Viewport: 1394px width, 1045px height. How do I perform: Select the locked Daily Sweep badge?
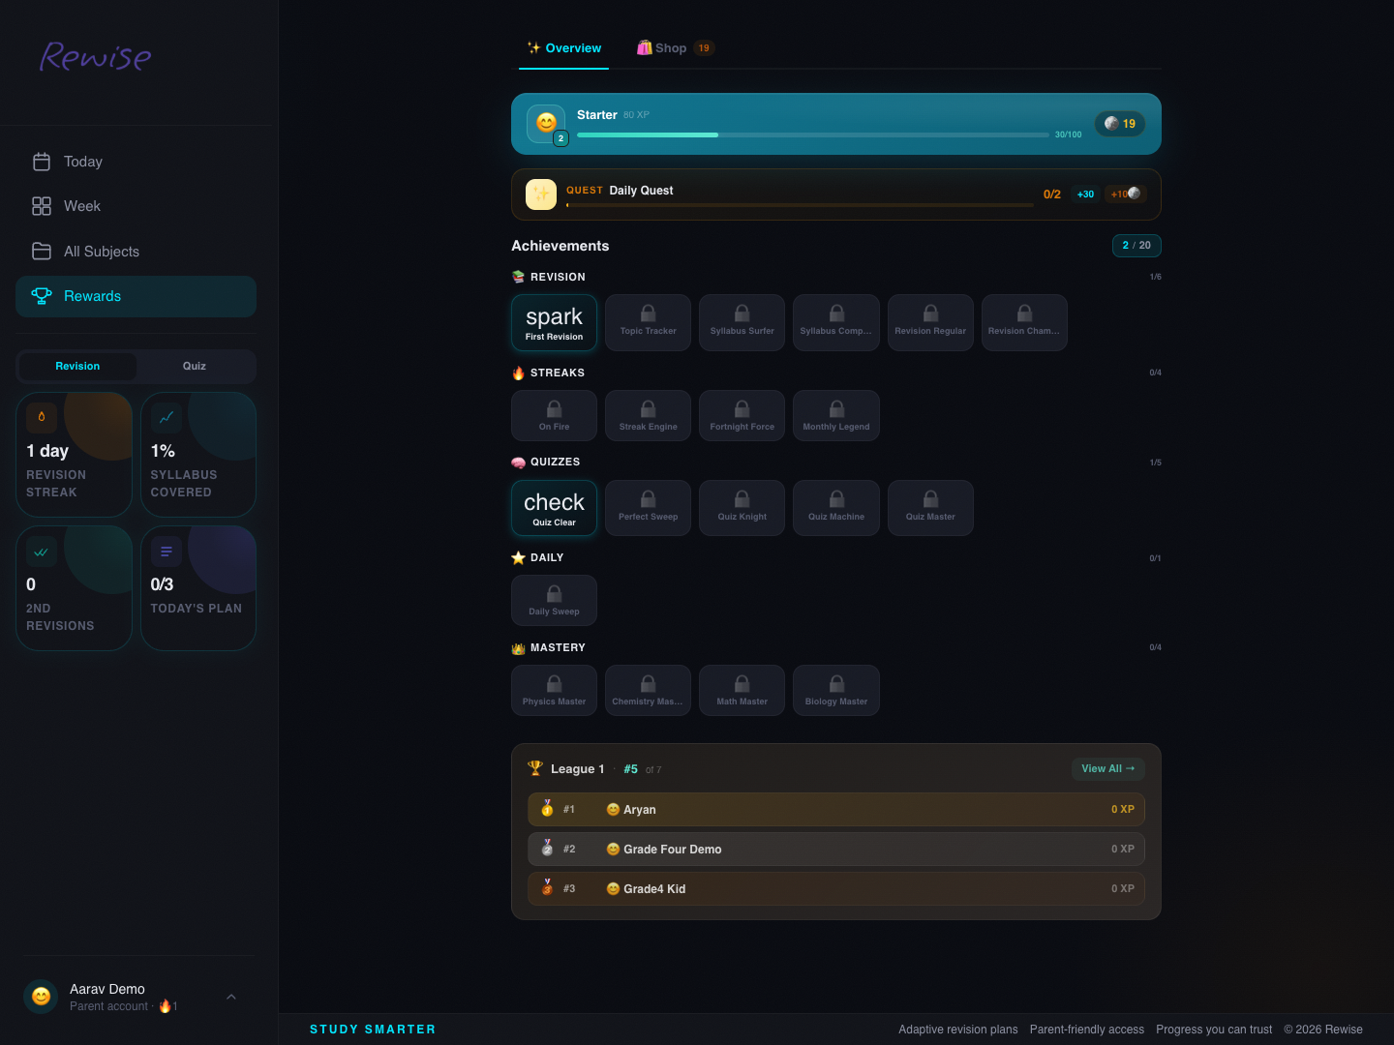click(x=554, y=600)
